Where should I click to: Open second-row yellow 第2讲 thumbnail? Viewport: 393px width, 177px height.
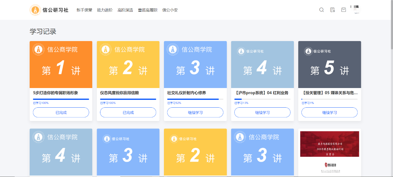195,152
